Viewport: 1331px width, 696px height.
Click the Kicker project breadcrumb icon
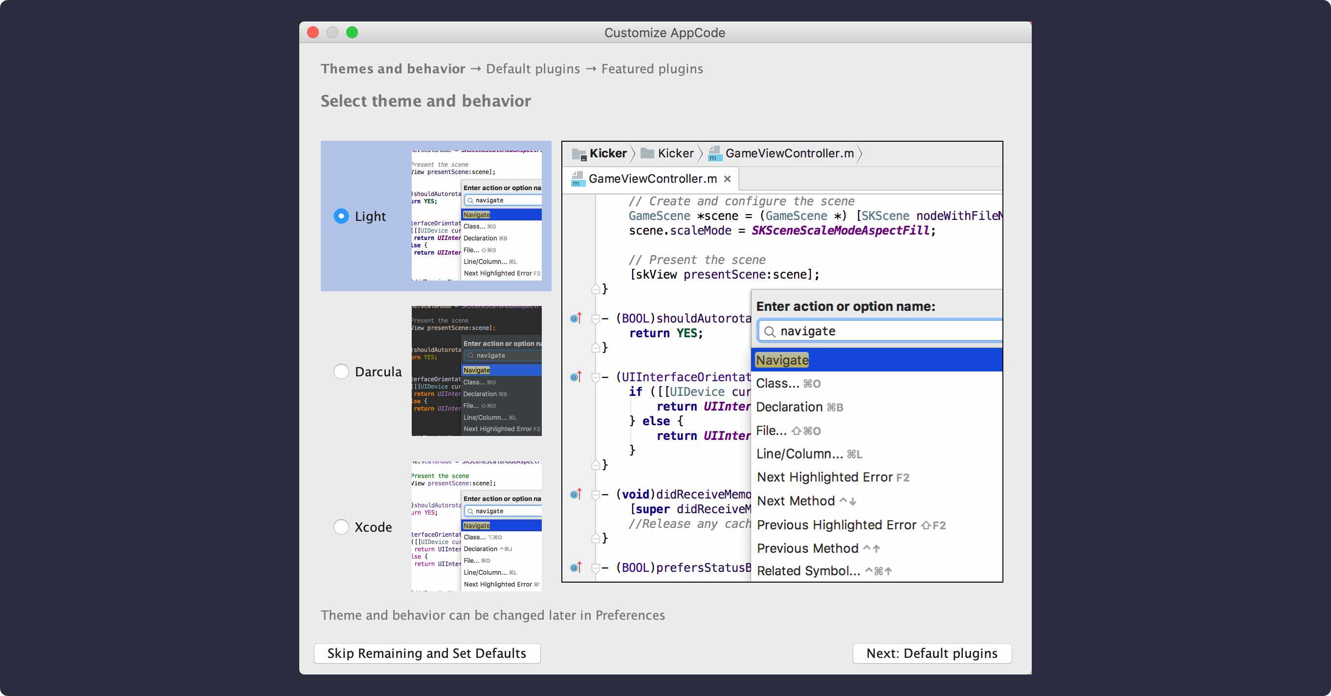(x=579, y=154)
